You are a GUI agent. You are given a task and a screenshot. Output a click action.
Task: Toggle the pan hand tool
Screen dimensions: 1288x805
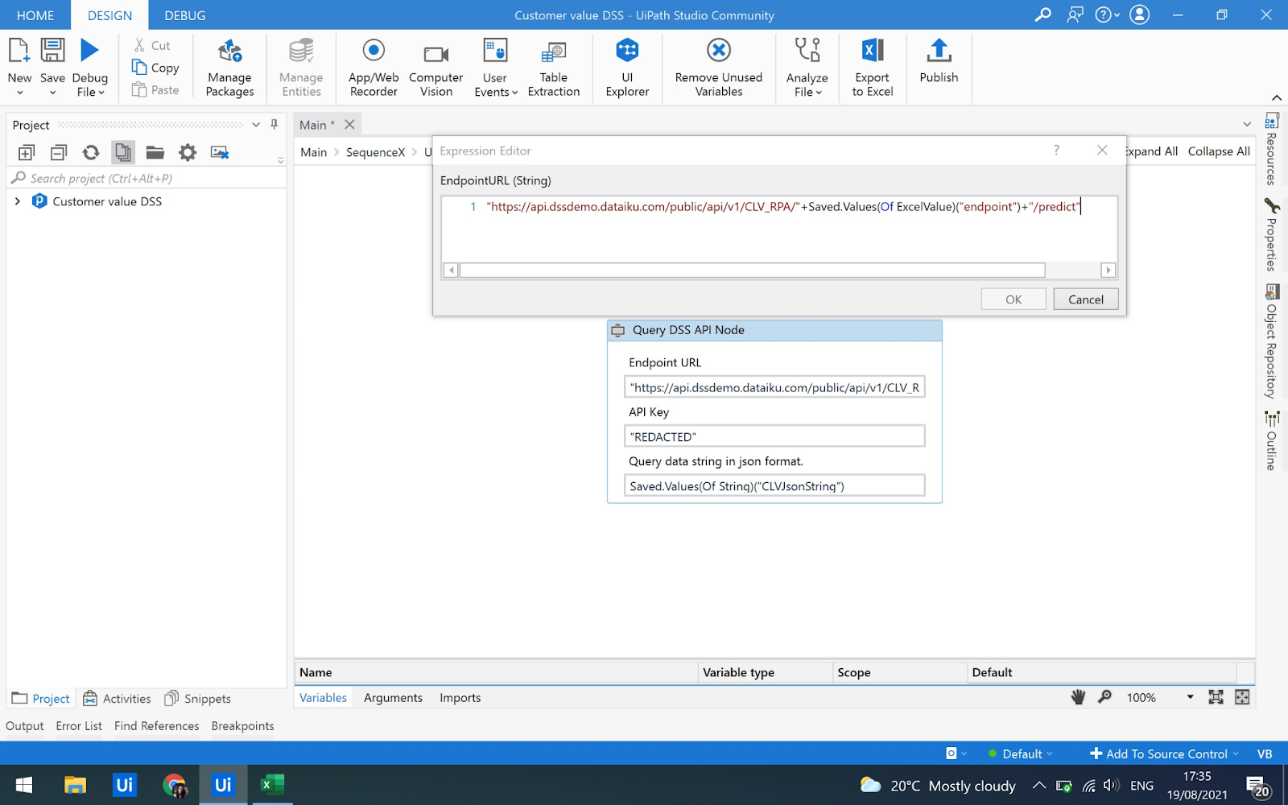coord(1078,697)
